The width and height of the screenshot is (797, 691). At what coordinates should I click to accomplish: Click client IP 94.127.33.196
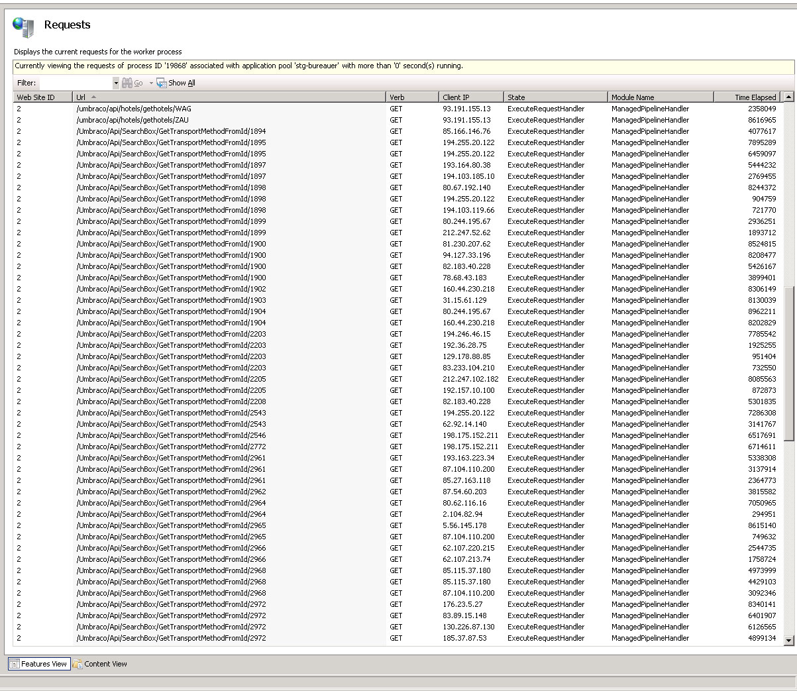tap(466, 255)
